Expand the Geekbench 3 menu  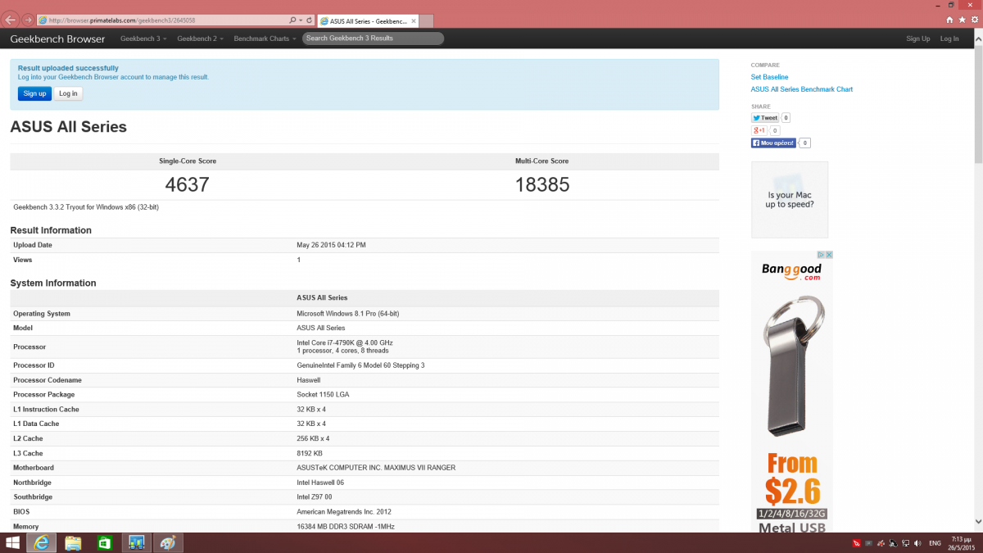pyautogui.click(x=143, y=39)
